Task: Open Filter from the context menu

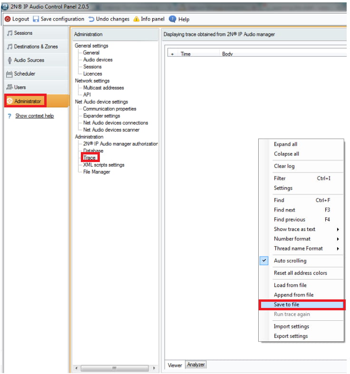Action: click(280, 178)
